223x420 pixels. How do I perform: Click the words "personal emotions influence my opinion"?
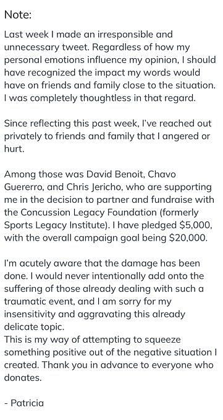coord(91,60)
